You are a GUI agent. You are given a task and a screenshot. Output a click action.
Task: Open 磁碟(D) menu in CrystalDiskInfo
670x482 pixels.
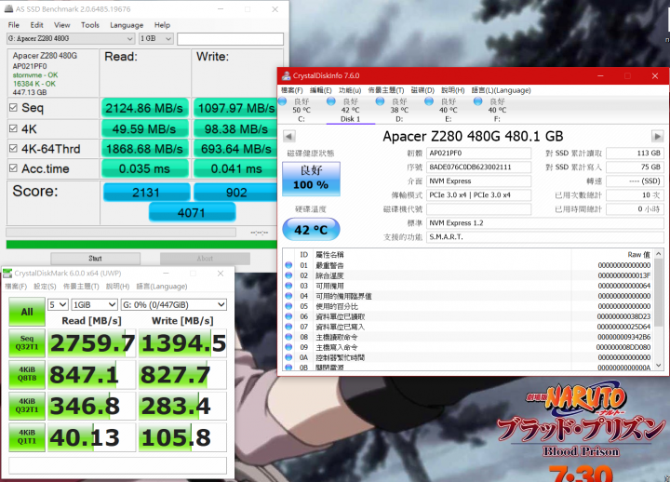422,90
